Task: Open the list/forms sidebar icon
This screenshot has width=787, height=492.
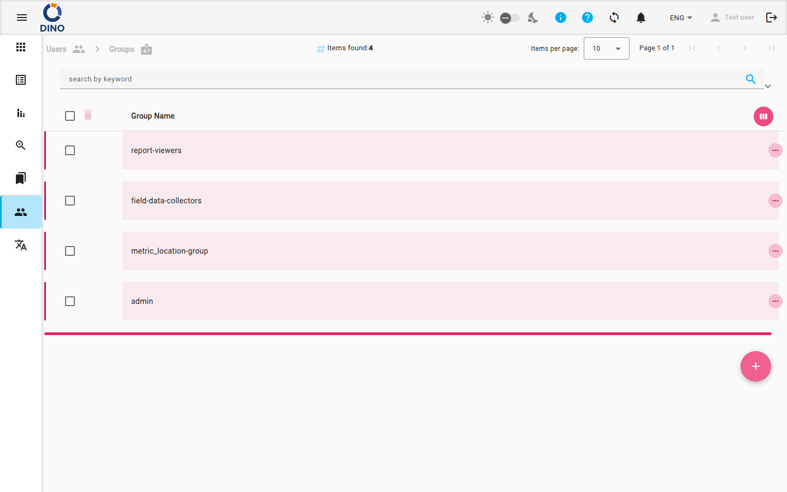Action: (21, 80)
